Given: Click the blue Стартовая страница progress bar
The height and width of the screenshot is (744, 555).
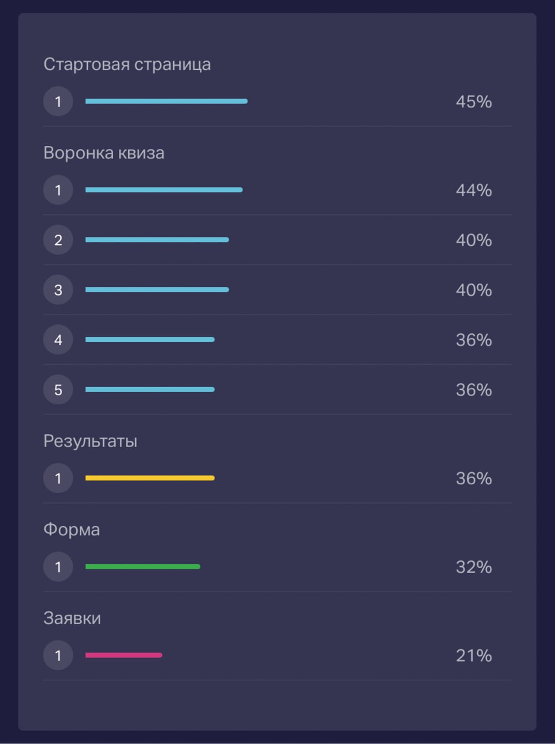Looking at the screenshot, I should point(167,101).
